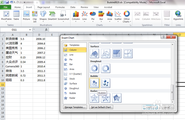Insert a Hyperlink from the ribbon

click(178, 15)
